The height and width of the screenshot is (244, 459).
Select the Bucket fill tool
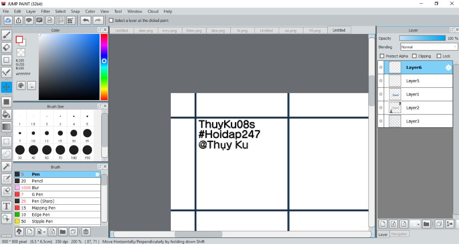6,114
